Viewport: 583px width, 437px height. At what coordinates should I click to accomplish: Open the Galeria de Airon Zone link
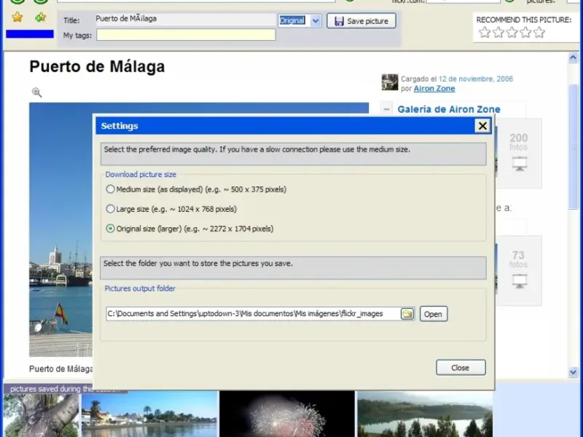click(x=449, y=109)
